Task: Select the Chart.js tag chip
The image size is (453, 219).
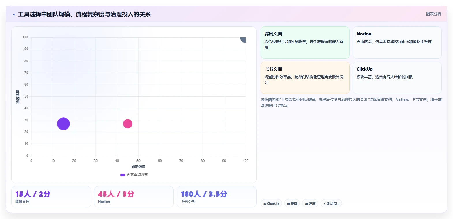Action: (x=271, y=203)
